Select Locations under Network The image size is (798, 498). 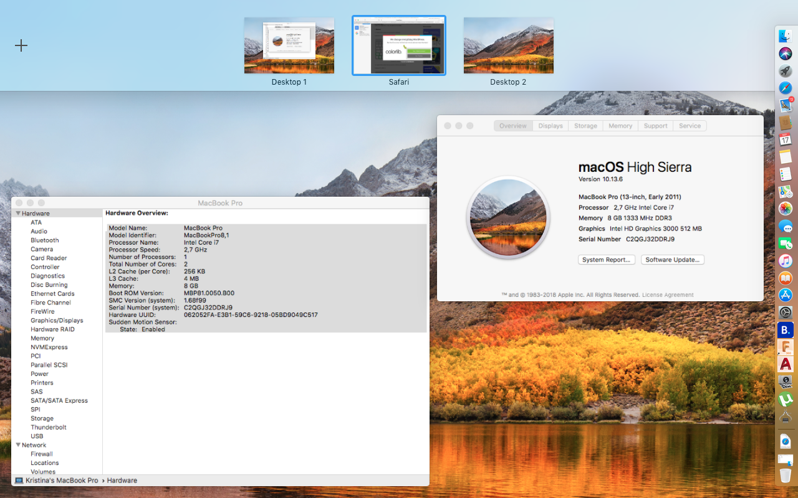(x=45, y=463)
